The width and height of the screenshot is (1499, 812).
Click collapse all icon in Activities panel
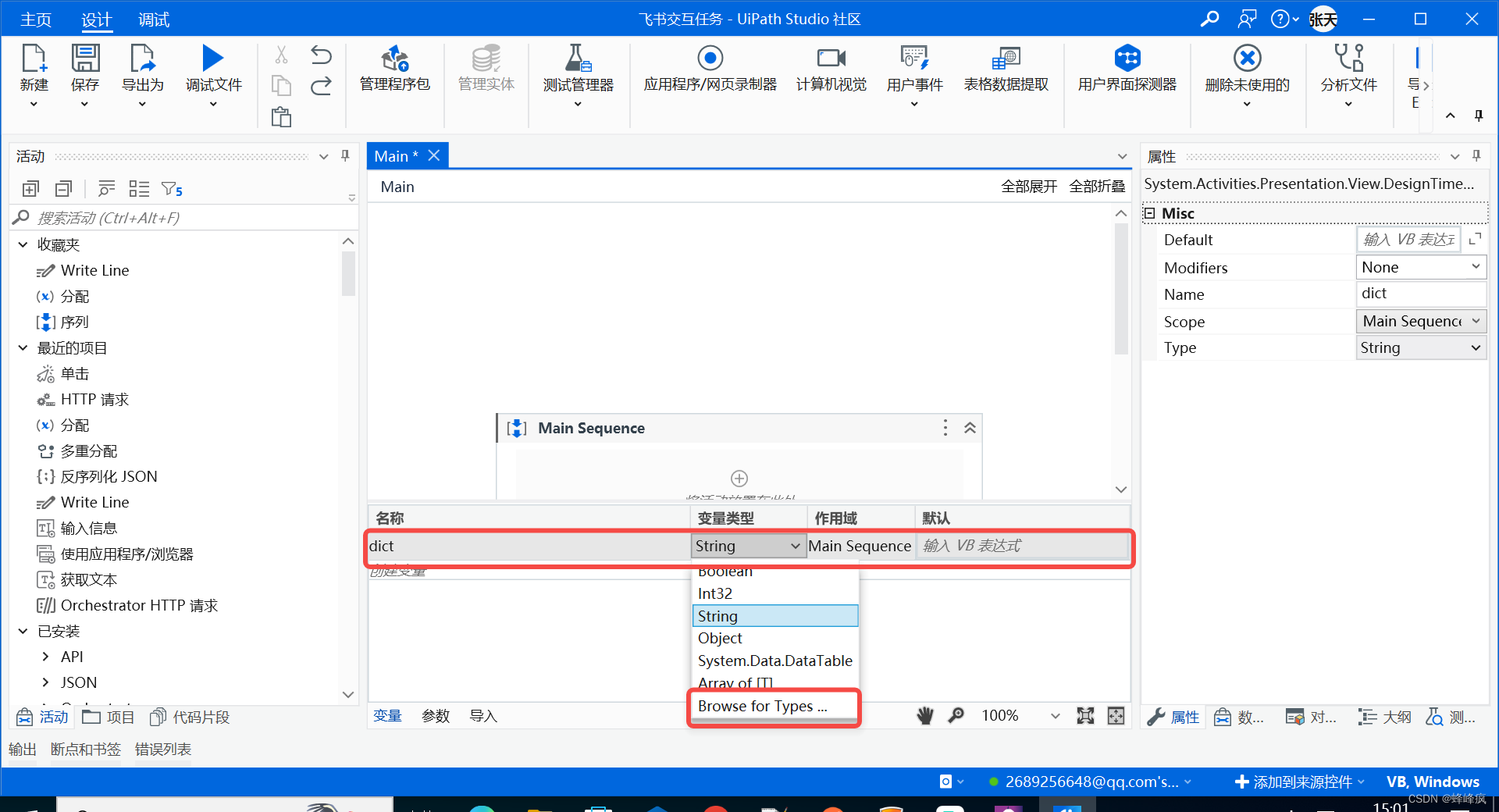point(63,188)
